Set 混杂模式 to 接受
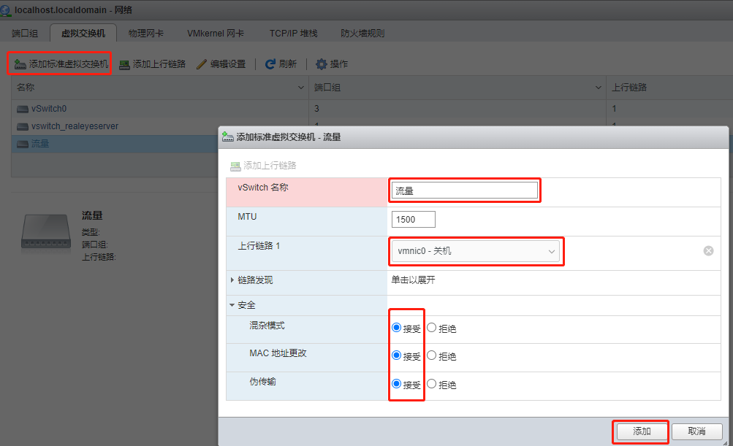733x446 pixels. click(x=396, y=327)
